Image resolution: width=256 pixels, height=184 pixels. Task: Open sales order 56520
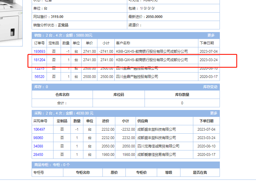(x=39, y=76)
